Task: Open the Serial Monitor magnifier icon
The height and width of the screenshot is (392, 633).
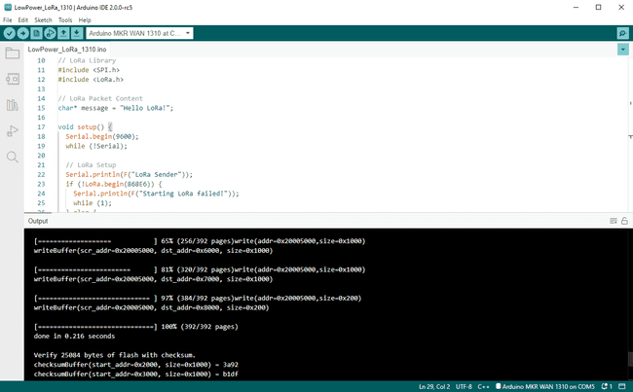Action: [622, 33]
